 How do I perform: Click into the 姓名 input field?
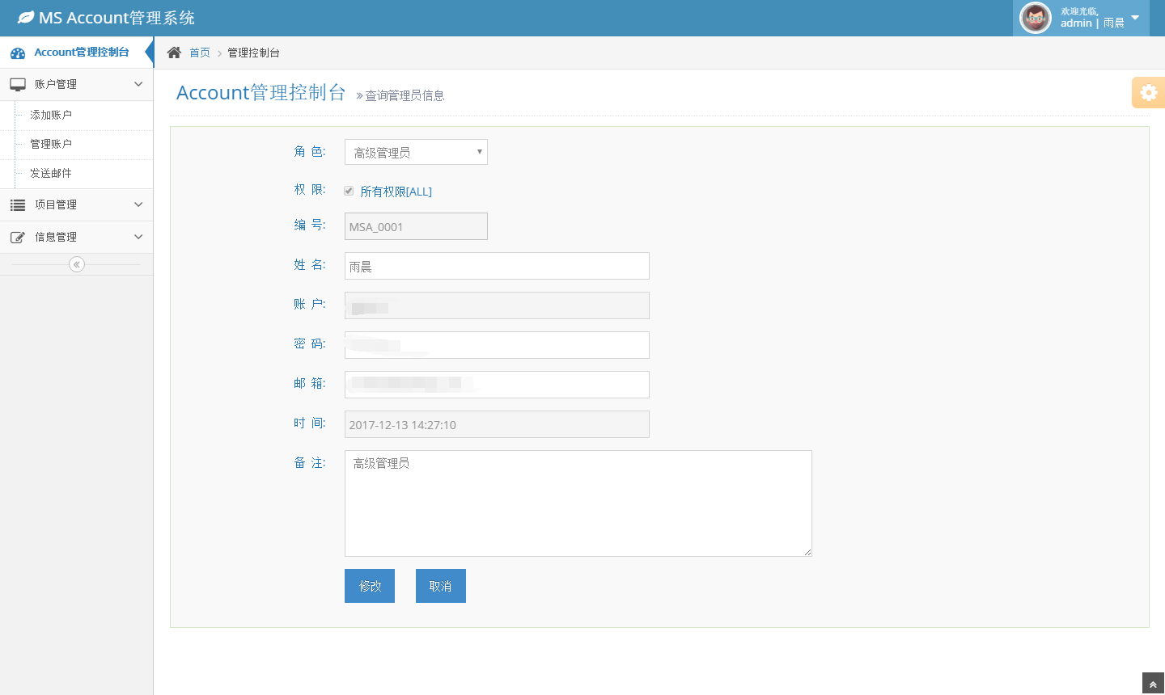(x=497, y=266)
